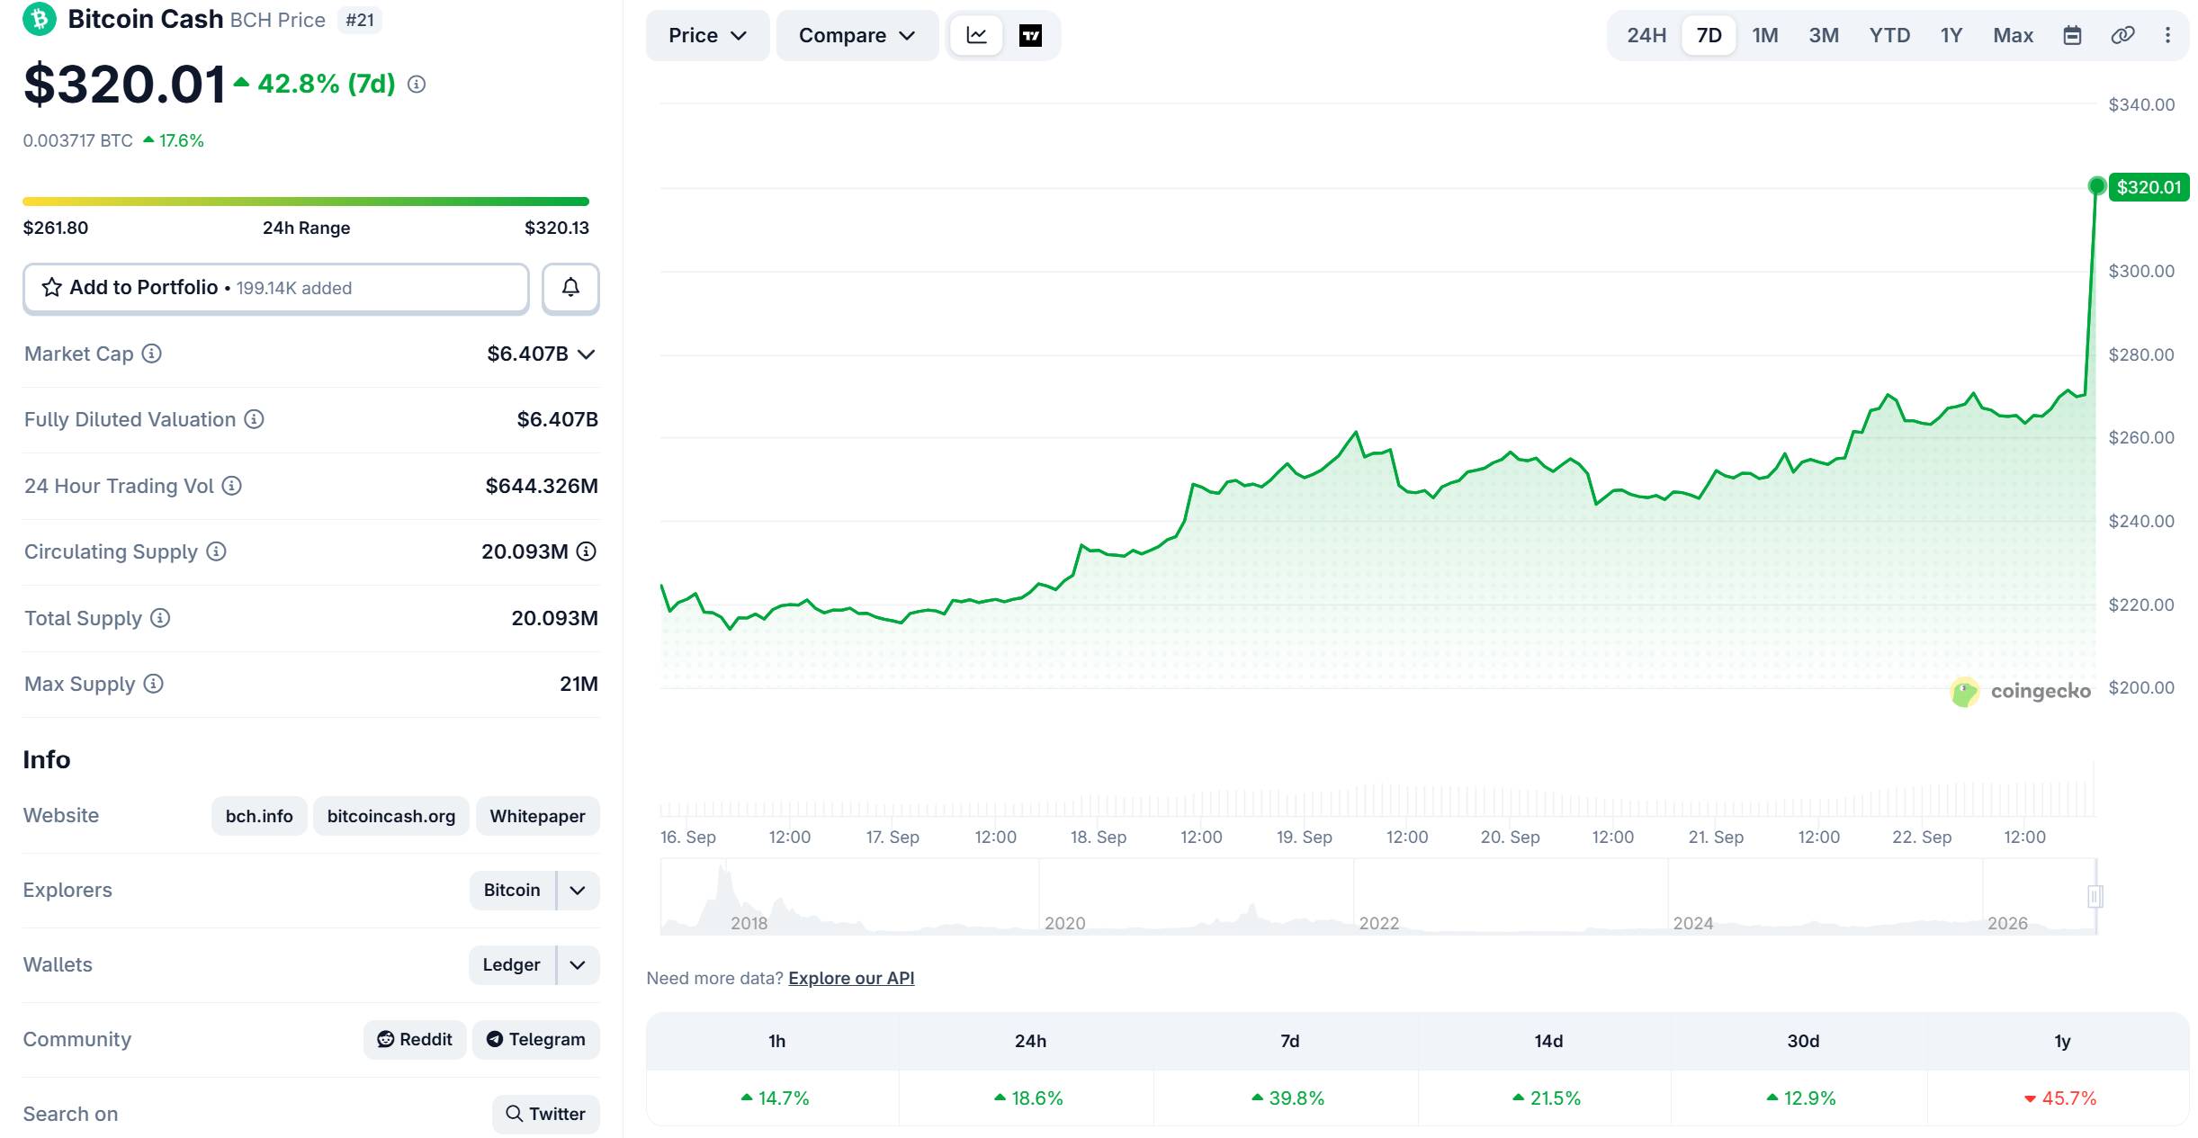Open the Total Supply info icon
Image resolution: width=2198 pixels, height=1138 pixels.
click(x=160, y=618)
